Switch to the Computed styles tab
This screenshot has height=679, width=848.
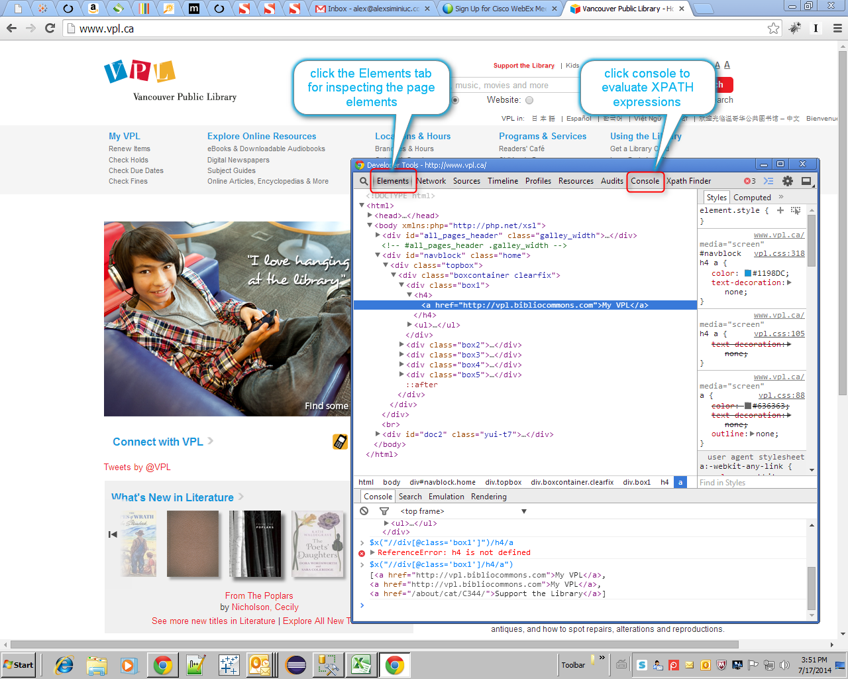[752, 198]
